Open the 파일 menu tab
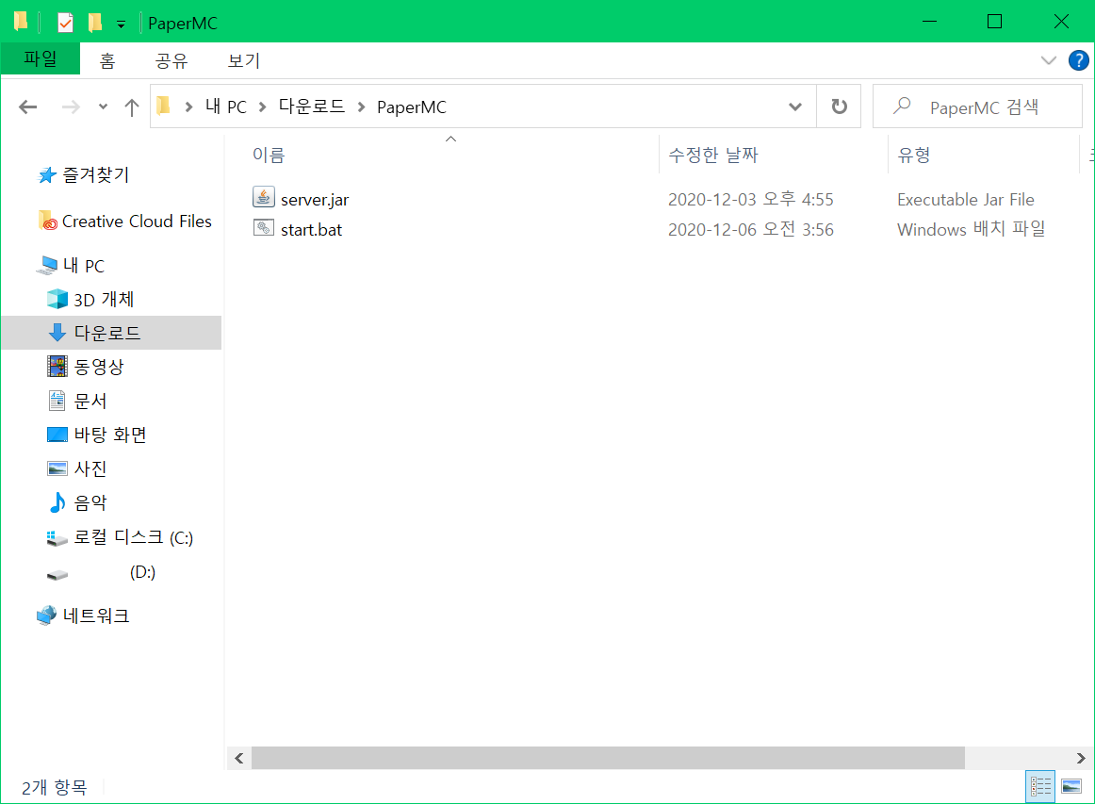1095x804 pixels. (41, 59)
